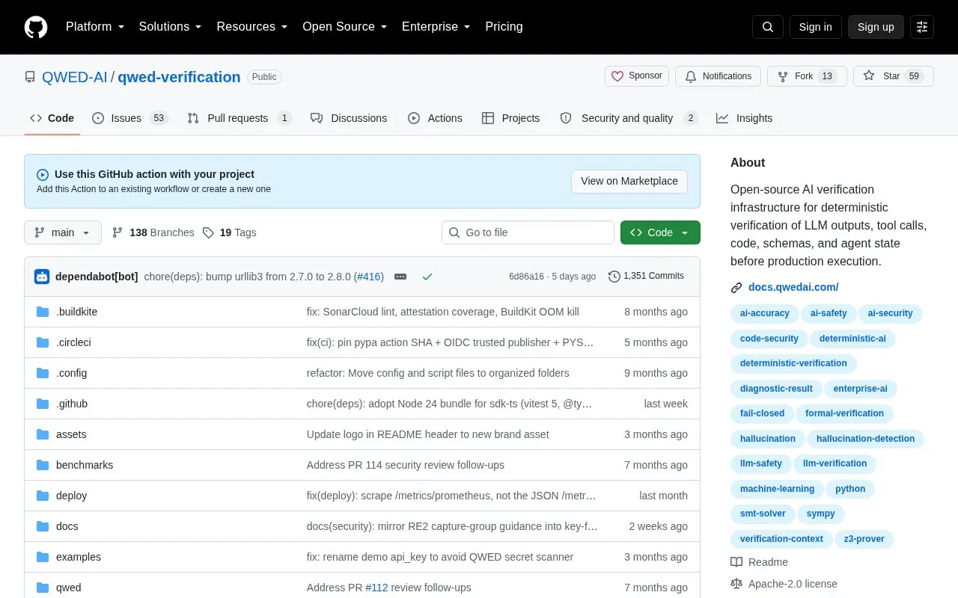The height and width of the screenshot is (598, 958).
Task: Click the examples folder icon
Action: [43, 557]
